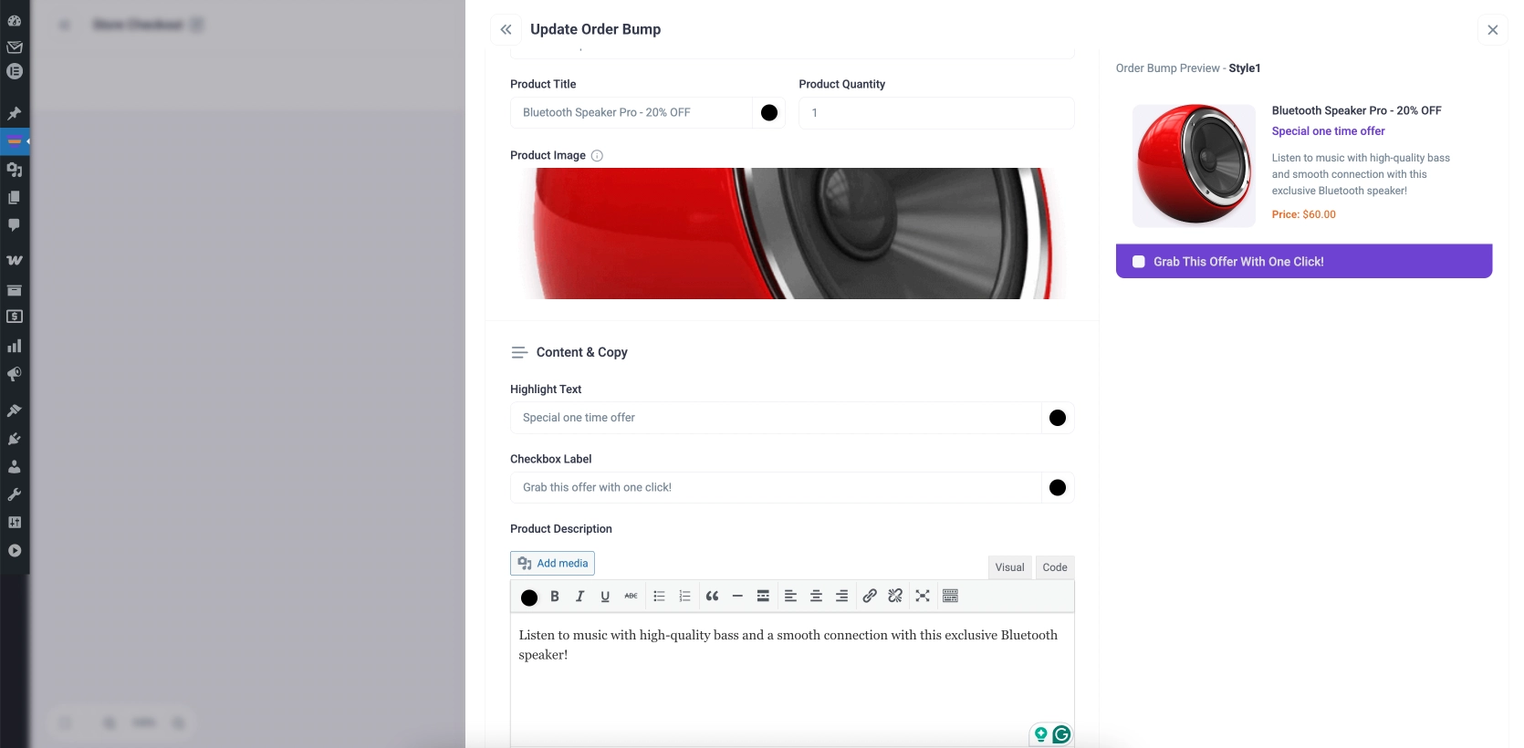Image resolution: width=1524 pixels, height=748 pixels.
Task: Open Highlight Text color swatch
Action: [1058, 418]
